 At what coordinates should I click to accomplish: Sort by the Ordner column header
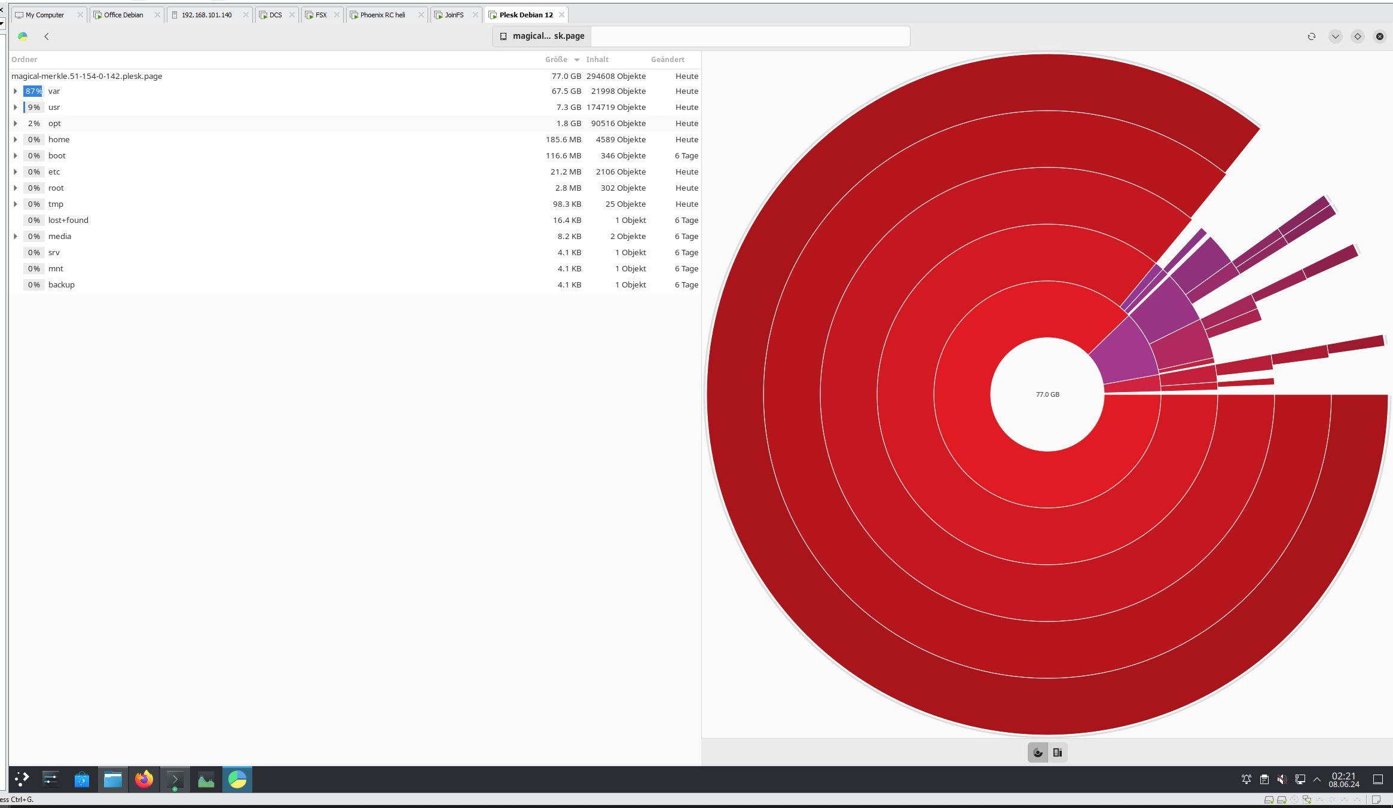(25, 60)
